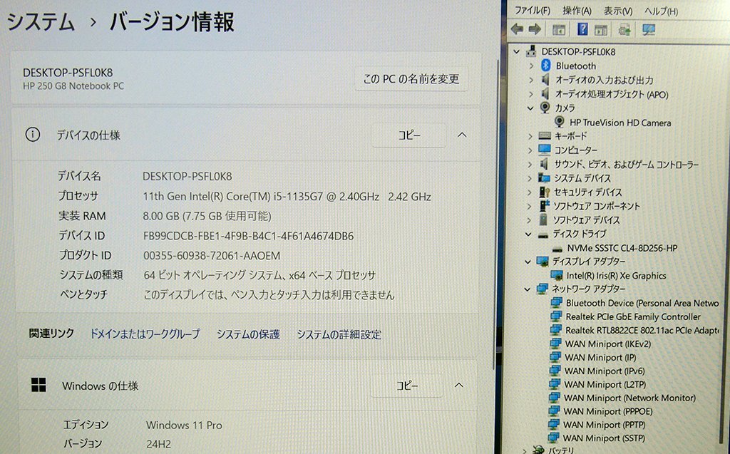This screenshot has height=454, width=730.
Task: Click processor value i5-1135G7 text
Action: click(287, 197)
